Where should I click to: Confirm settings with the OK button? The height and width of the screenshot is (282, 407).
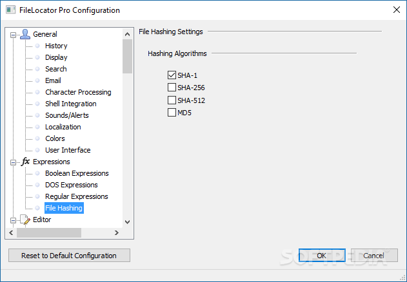[322, 256]
